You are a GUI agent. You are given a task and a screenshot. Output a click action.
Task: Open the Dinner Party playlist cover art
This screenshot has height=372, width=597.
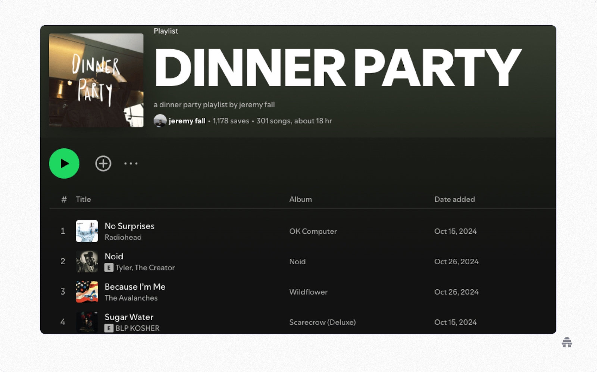coord(96,80)
